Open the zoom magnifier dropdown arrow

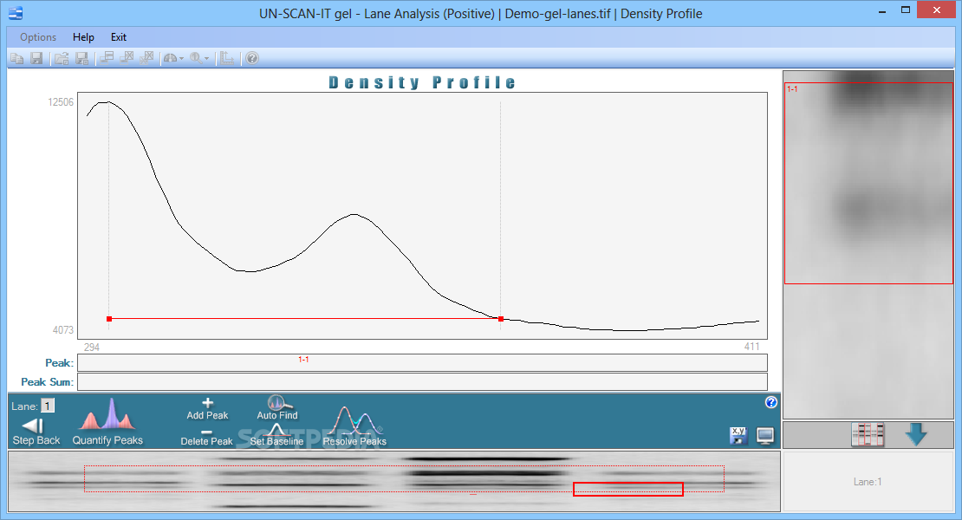pos(207,59)
